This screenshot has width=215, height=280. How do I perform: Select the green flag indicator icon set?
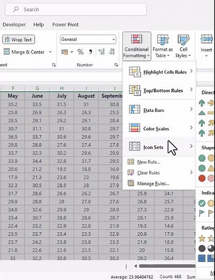pyautogui.click(x=202, y=213)
